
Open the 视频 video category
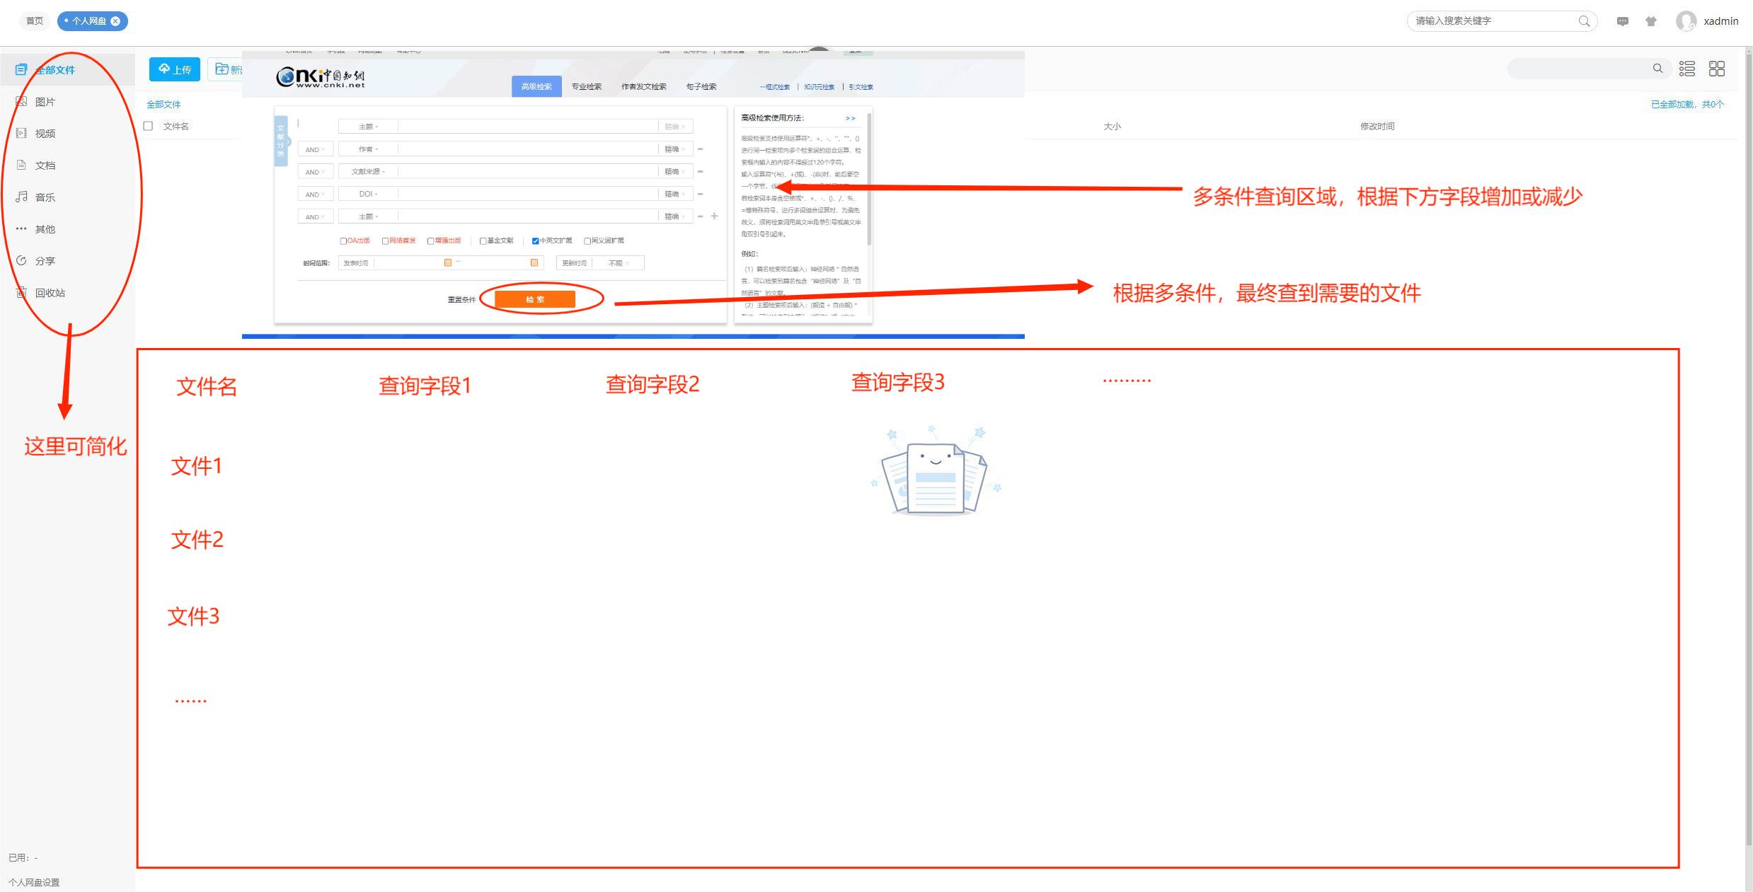click(x=45, y=134)
